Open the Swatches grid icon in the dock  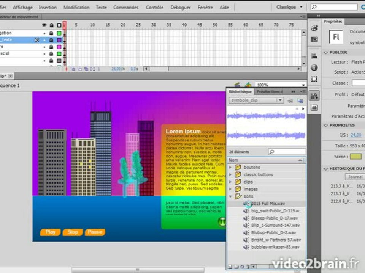[314, 39]
